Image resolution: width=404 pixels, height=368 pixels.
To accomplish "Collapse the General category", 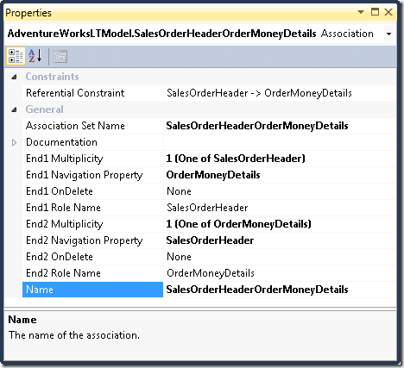I will click(14, 109).
